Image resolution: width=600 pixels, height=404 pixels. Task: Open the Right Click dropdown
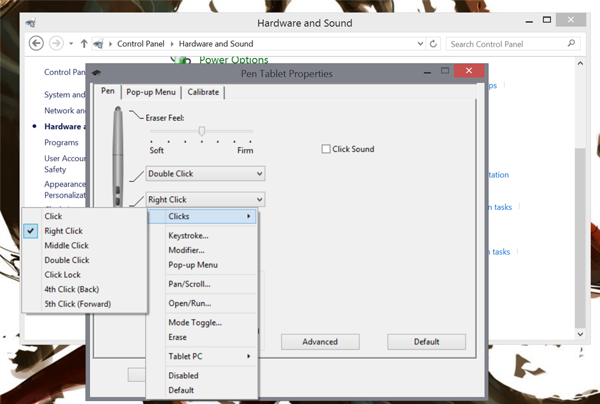(x=205, y=199)
